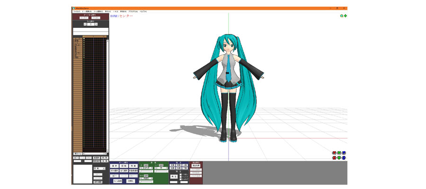
Task: Click the range start frame input field
Action: pyautogui.click(x=77, y=161)
